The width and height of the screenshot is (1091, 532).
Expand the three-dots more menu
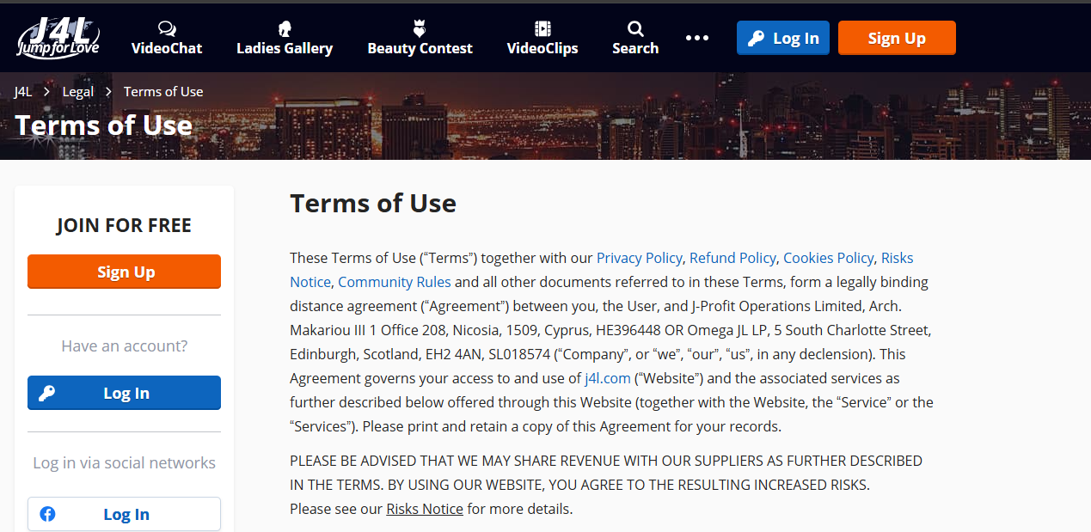pos(697,38)
